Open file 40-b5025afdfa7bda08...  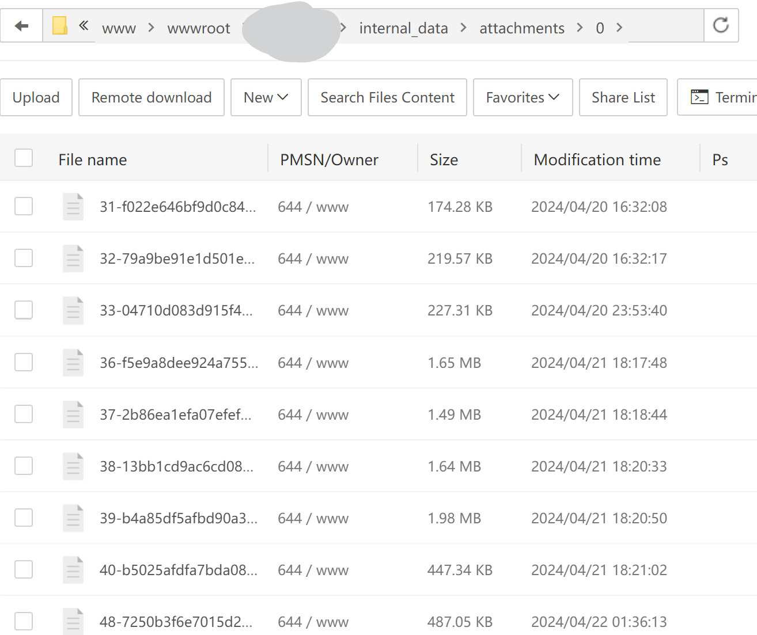click(x=179, y=570)
